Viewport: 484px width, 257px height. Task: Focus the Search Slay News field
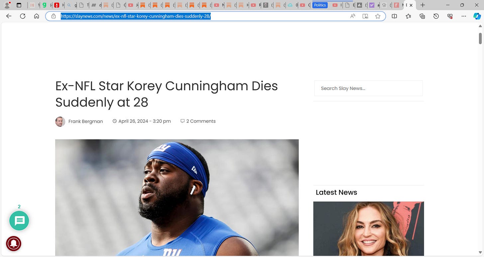368,88
